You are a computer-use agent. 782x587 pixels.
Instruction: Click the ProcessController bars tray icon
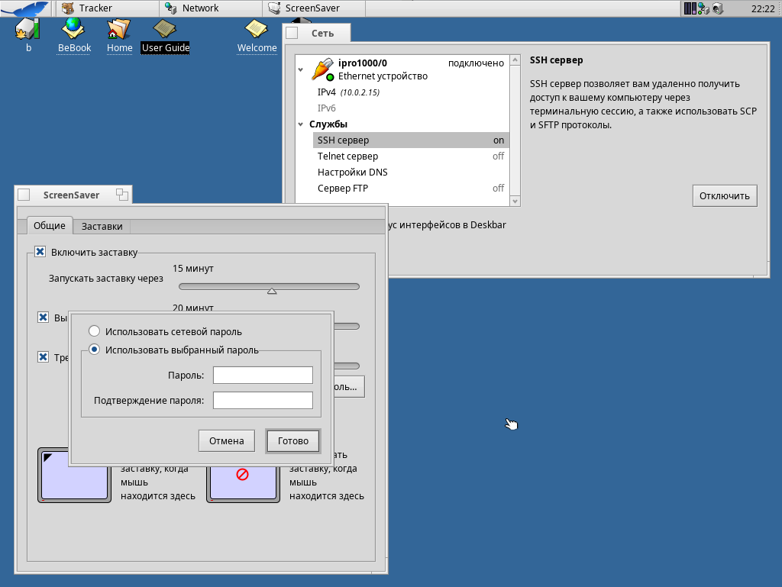coord(690,8)
